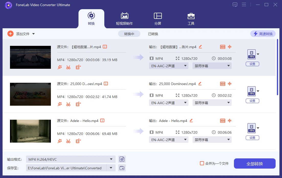Cut the 25,000 Dominoes video with scissors icon

(68, 104)
